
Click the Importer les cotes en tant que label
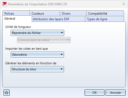pyautogui.click(x=27, y=49)
